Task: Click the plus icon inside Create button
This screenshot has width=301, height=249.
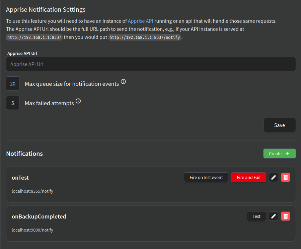Action: [x=287, y=153]
